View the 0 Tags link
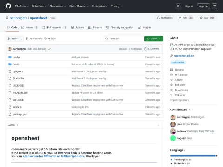223x167 pixels. [x=50, y=39]
